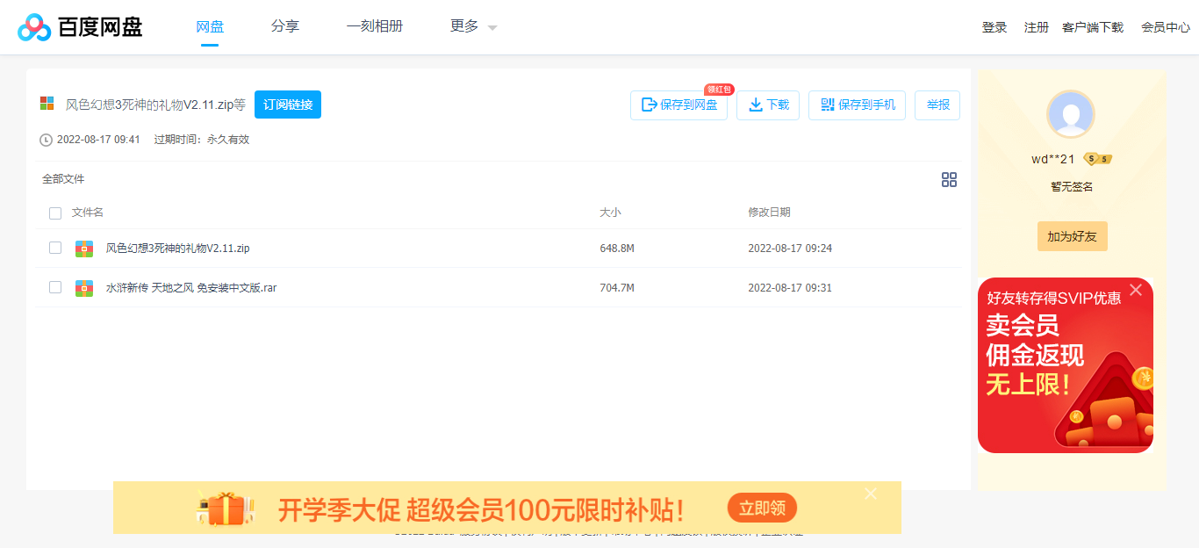Open the 一刻相册 tab
This screenshot has width=1199, height=548.
pos(375,26)
